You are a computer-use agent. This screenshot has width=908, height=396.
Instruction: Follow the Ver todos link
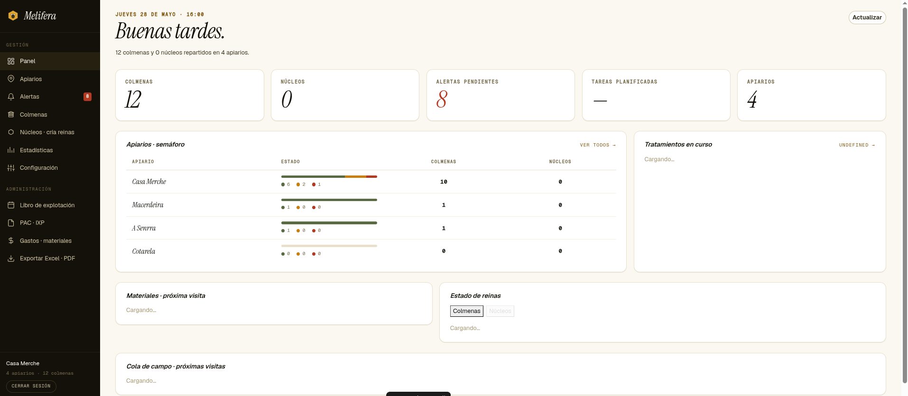point(597,145)
